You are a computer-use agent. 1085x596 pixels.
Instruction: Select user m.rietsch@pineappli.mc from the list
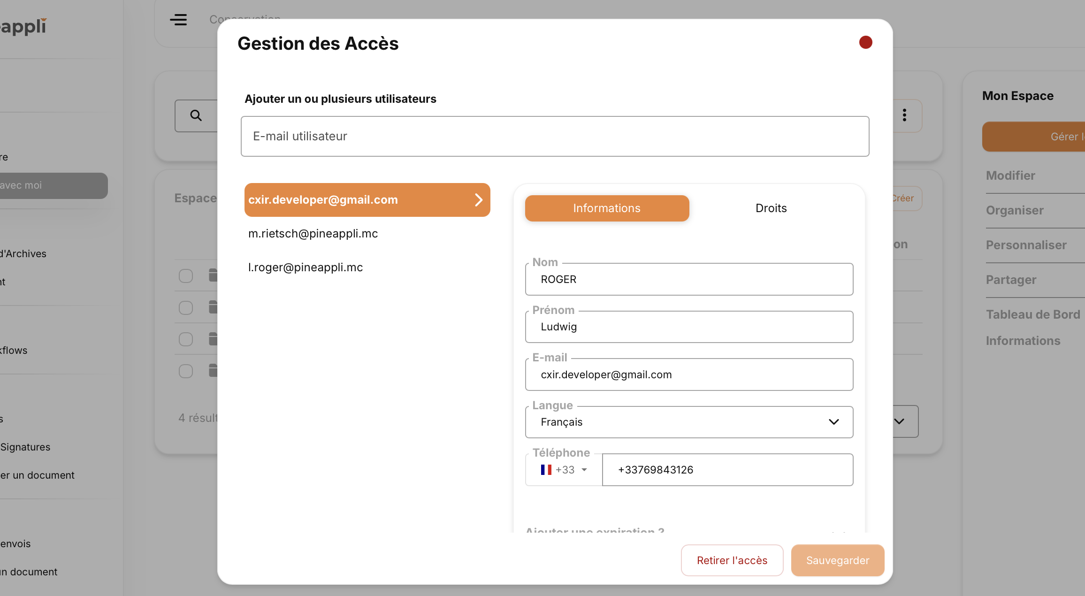(x=313, y=233)
